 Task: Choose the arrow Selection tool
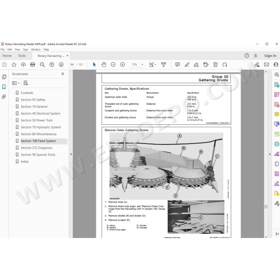[94, 65]
